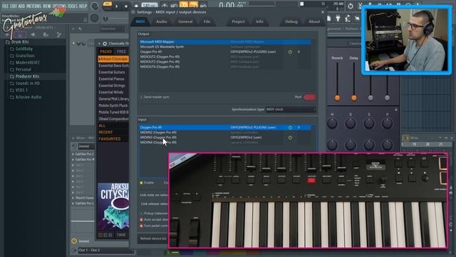Viewport: 456px width, 257px height.
Task: Open XclusiveAudio folder in browser
Action: click(x=28, y=97)
